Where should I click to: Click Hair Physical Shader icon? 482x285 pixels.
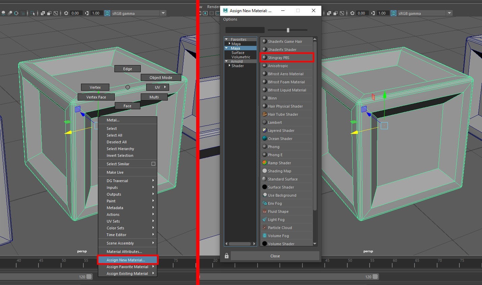[265, 106]
